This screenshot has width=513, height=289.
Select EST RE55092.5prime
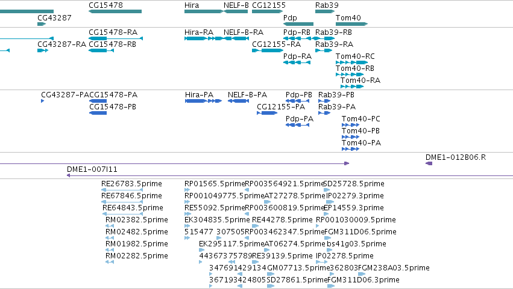187,214
